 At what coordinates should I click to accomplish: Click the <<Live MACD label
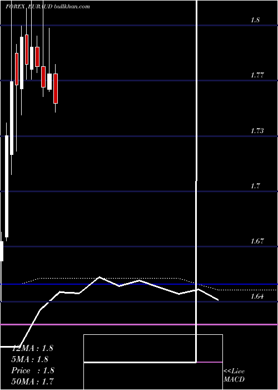point(234,376)
